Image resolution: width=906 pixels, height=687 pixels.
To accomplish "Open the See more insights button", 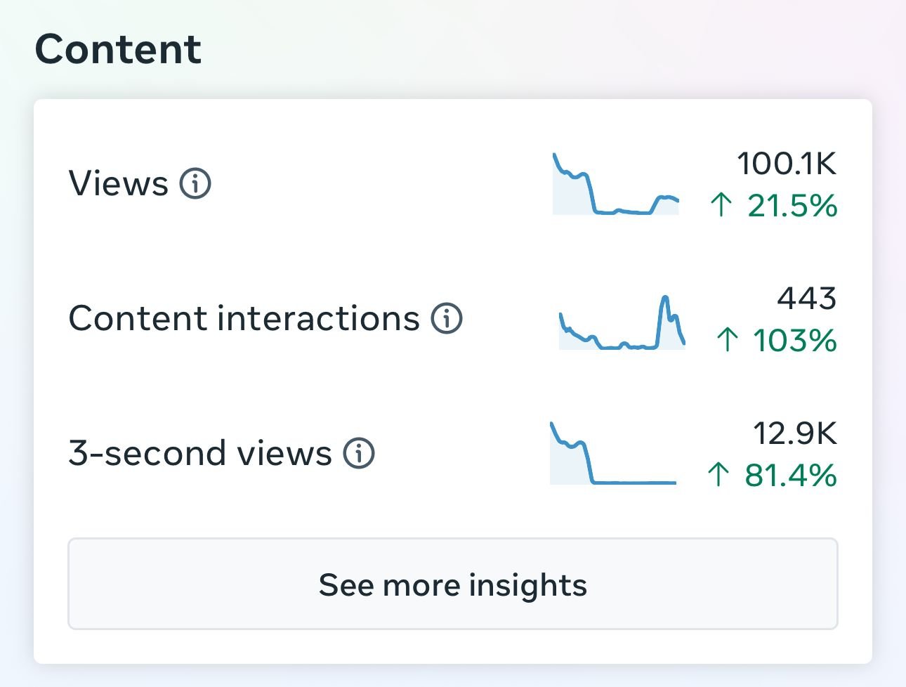I will click(452, 584).
